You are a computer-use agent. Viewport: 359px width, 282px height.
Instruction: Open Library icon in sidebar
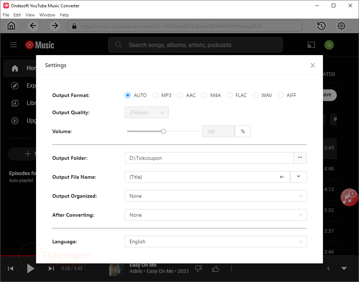(15, 103)
